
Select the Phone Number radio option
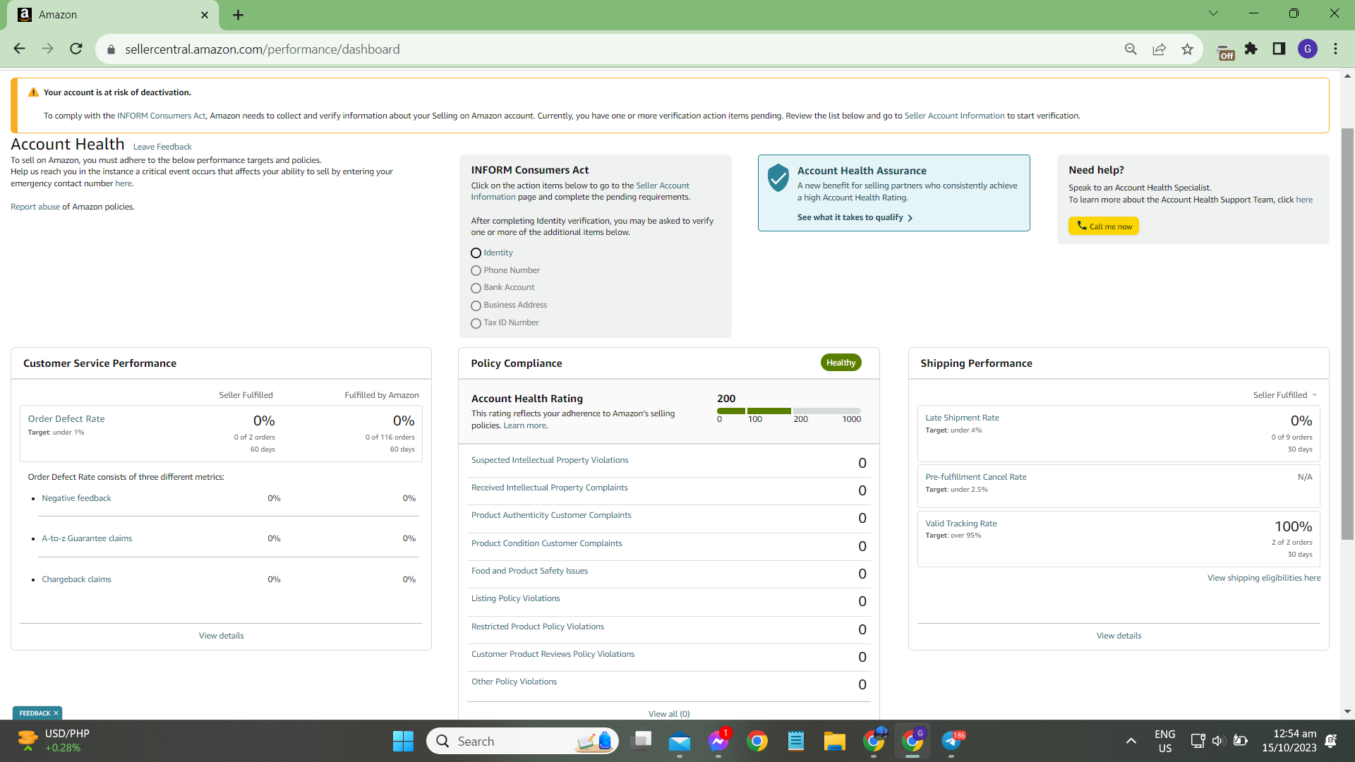pos(476,270)
